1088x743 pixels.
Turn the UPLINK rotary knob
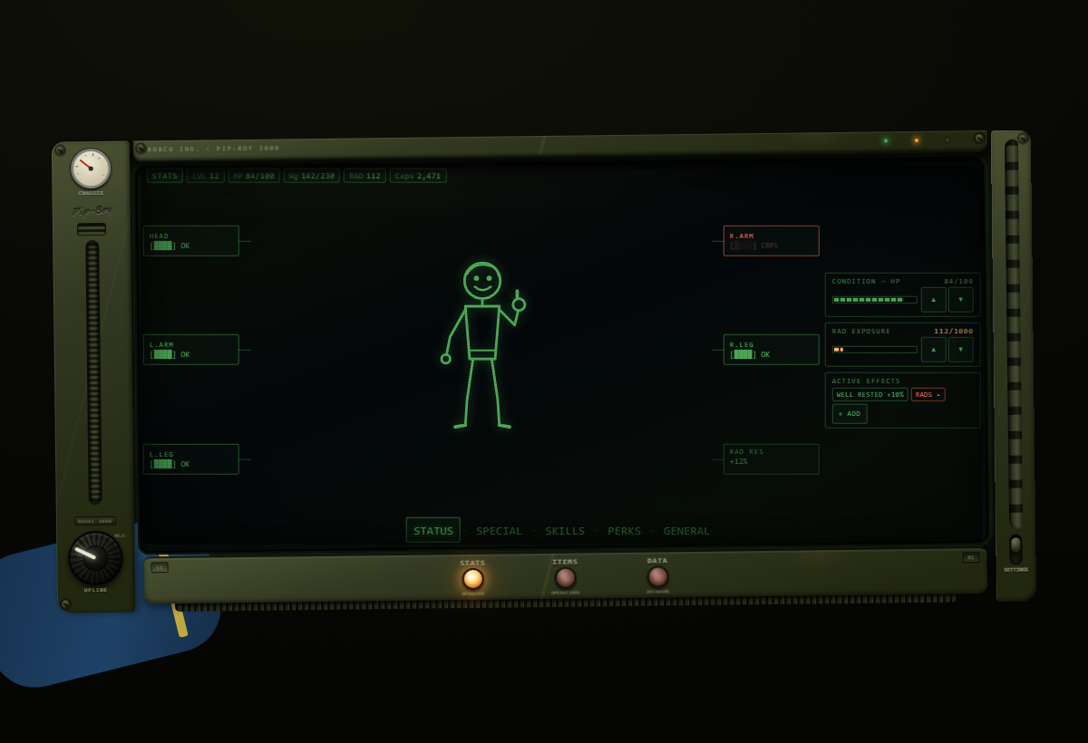[95, 557]
